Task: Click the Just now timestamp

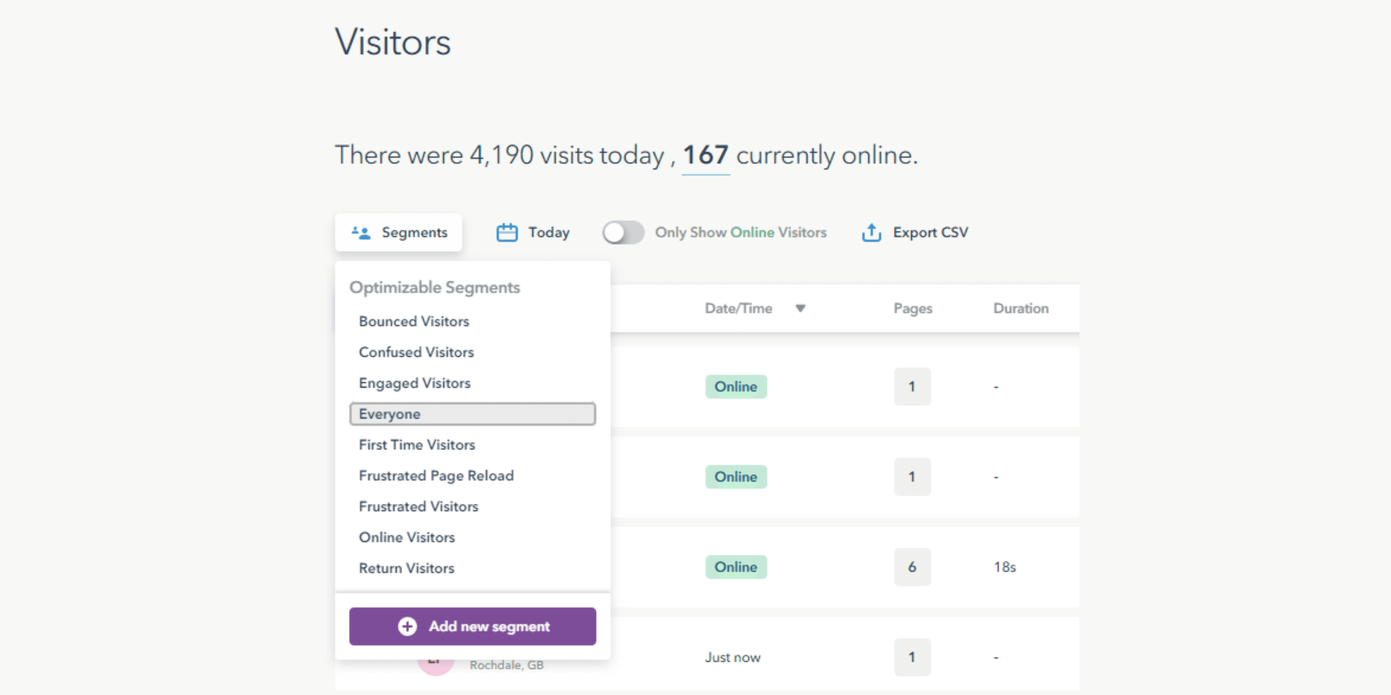Action: 732,657
